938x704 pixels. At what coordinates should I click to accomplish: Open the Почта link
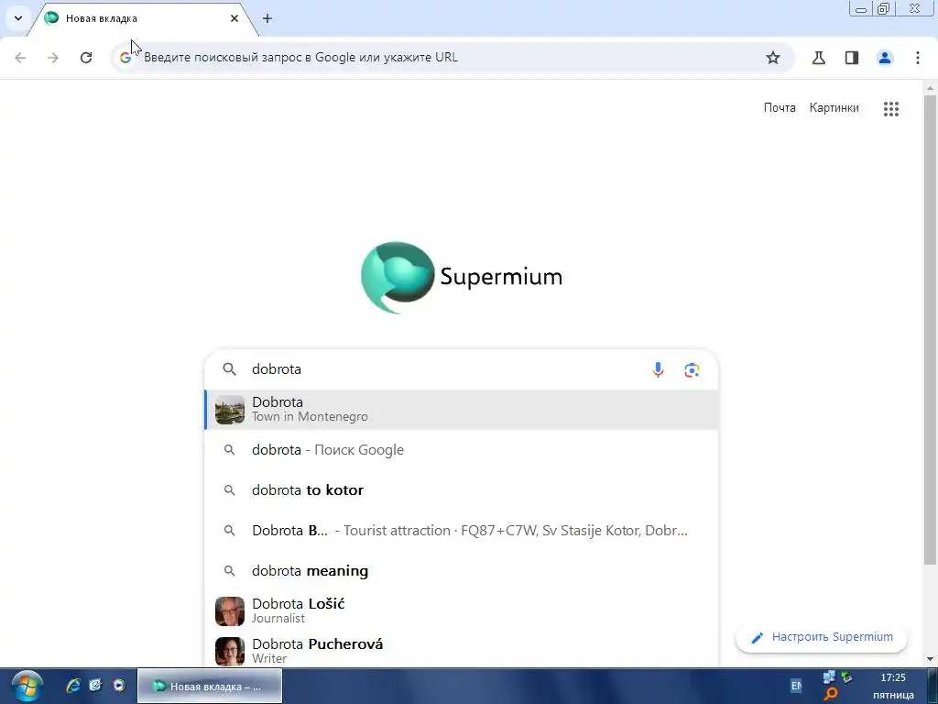point(780,108)
